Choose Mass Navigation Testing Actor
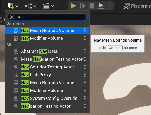Screen dimensions: 151x115 (x=47, y=59)
